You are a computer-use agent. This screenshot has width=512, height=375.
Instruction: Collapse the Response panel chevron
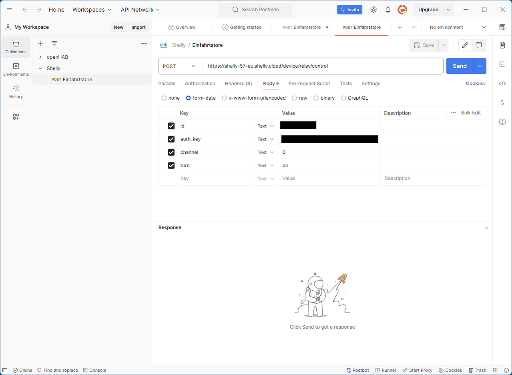486,228
